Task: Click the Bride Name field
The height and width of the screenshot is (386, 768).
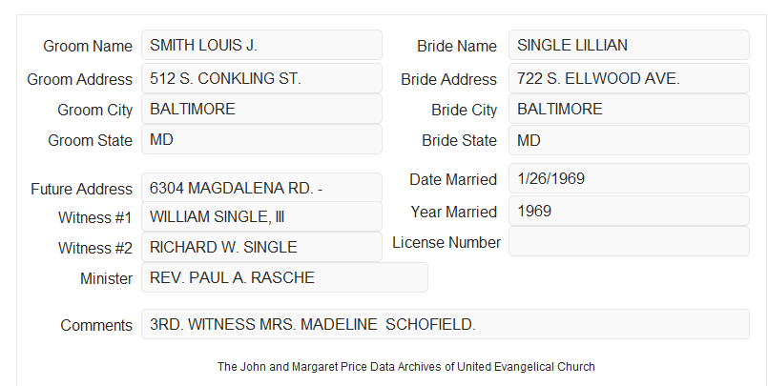Action: tap(629, 45)
